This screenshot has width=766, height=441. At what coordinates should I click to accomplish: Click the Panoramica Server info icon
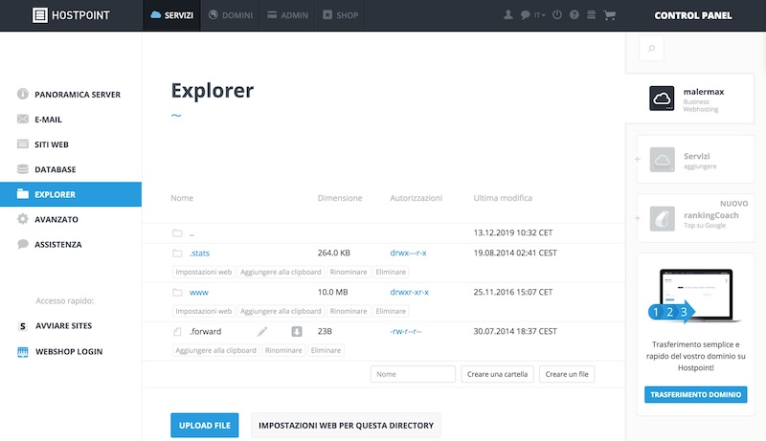point(22,94)
